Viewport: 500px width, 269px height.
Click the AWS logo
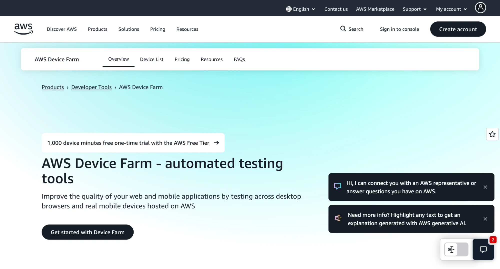tap(24, 29)
